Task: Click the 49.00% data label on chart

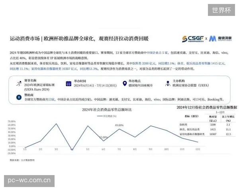Action: point(119,125)
